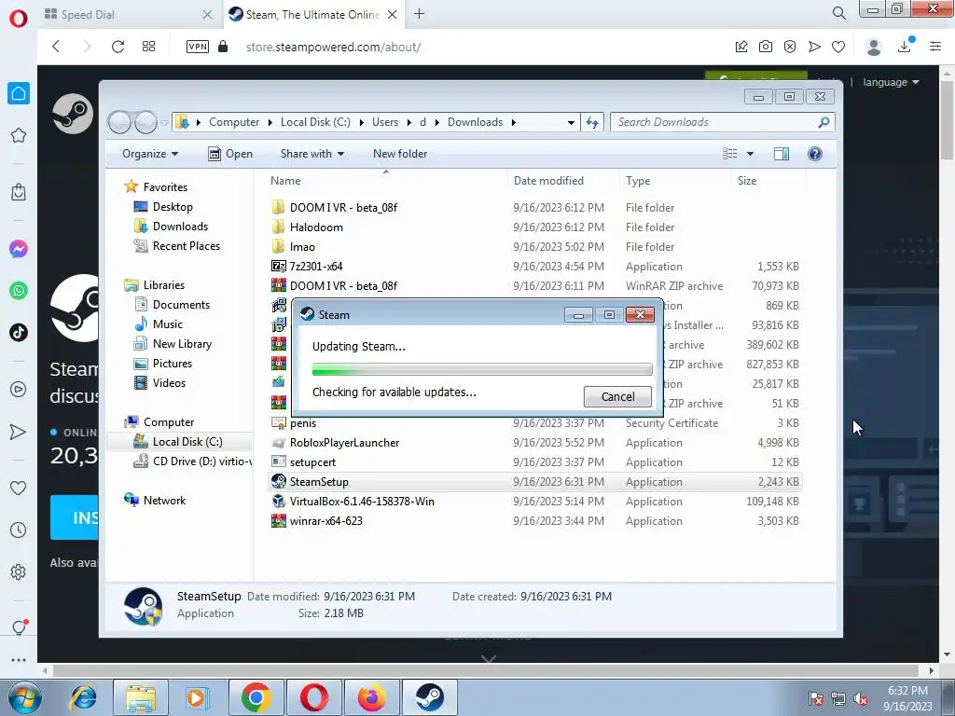The image size is (955, 716).
Task: Take snapshot with Opera camera icon
Action: 766,47
